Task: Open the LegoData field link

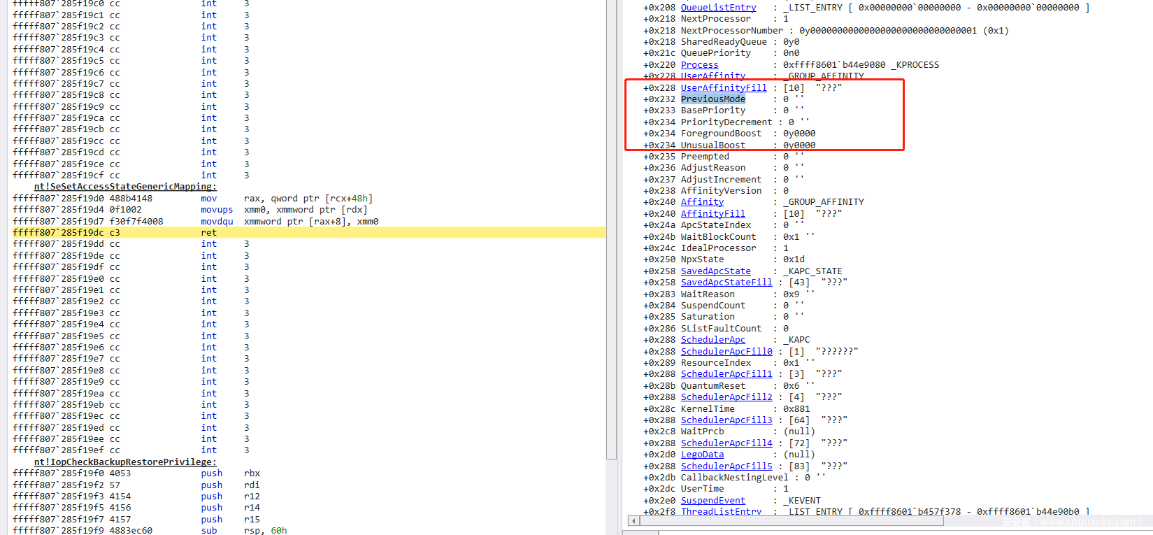Action: (x=702, y=455)
